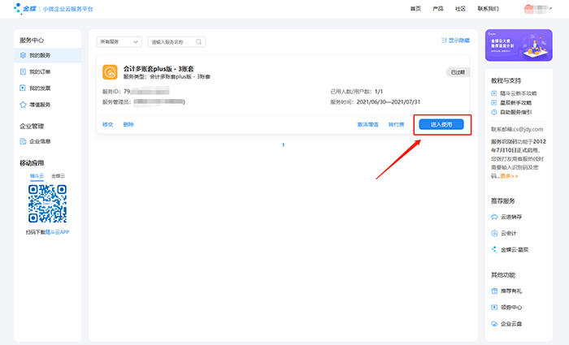
Task: Select 我的订单 in sidebar
Action: [47, 71]
